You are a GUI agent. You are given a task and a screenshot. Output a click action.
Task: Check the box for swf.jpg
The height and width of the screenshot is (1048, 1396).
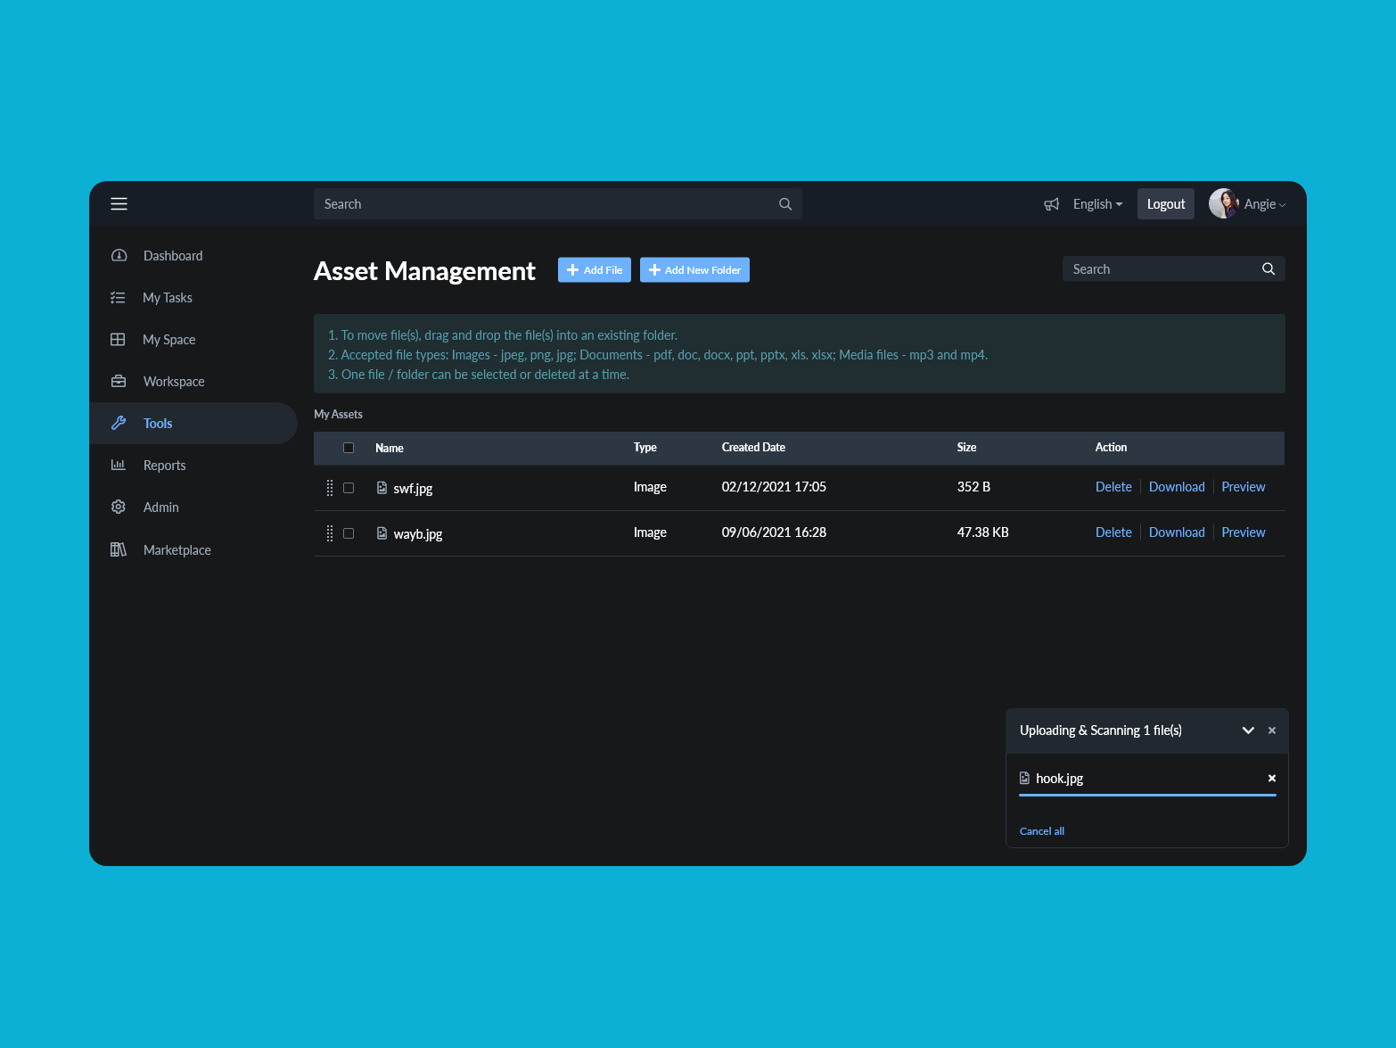point(349,488)
